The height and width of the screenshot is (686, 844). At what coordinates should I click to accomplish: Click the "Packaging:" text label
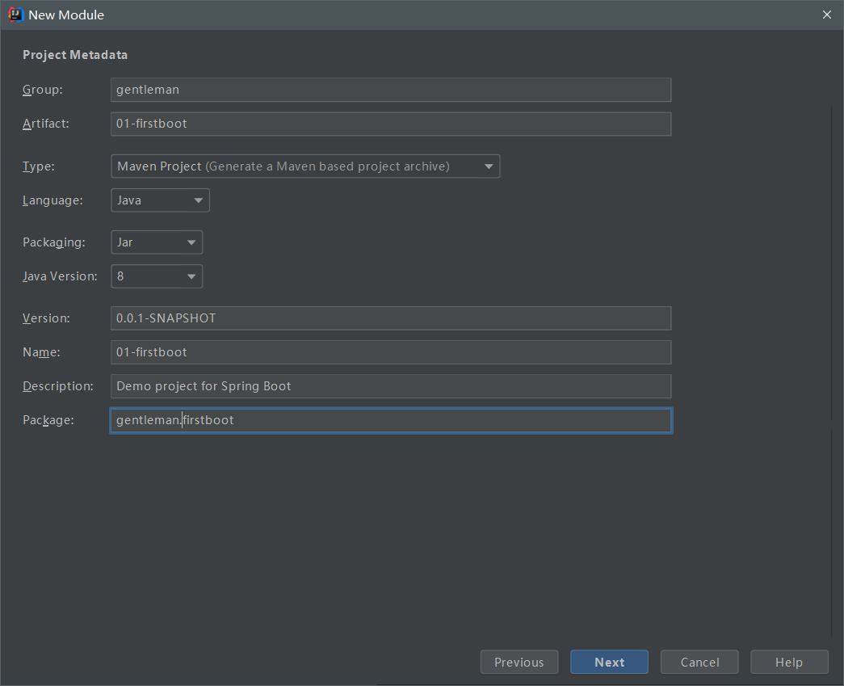[53, 242]
